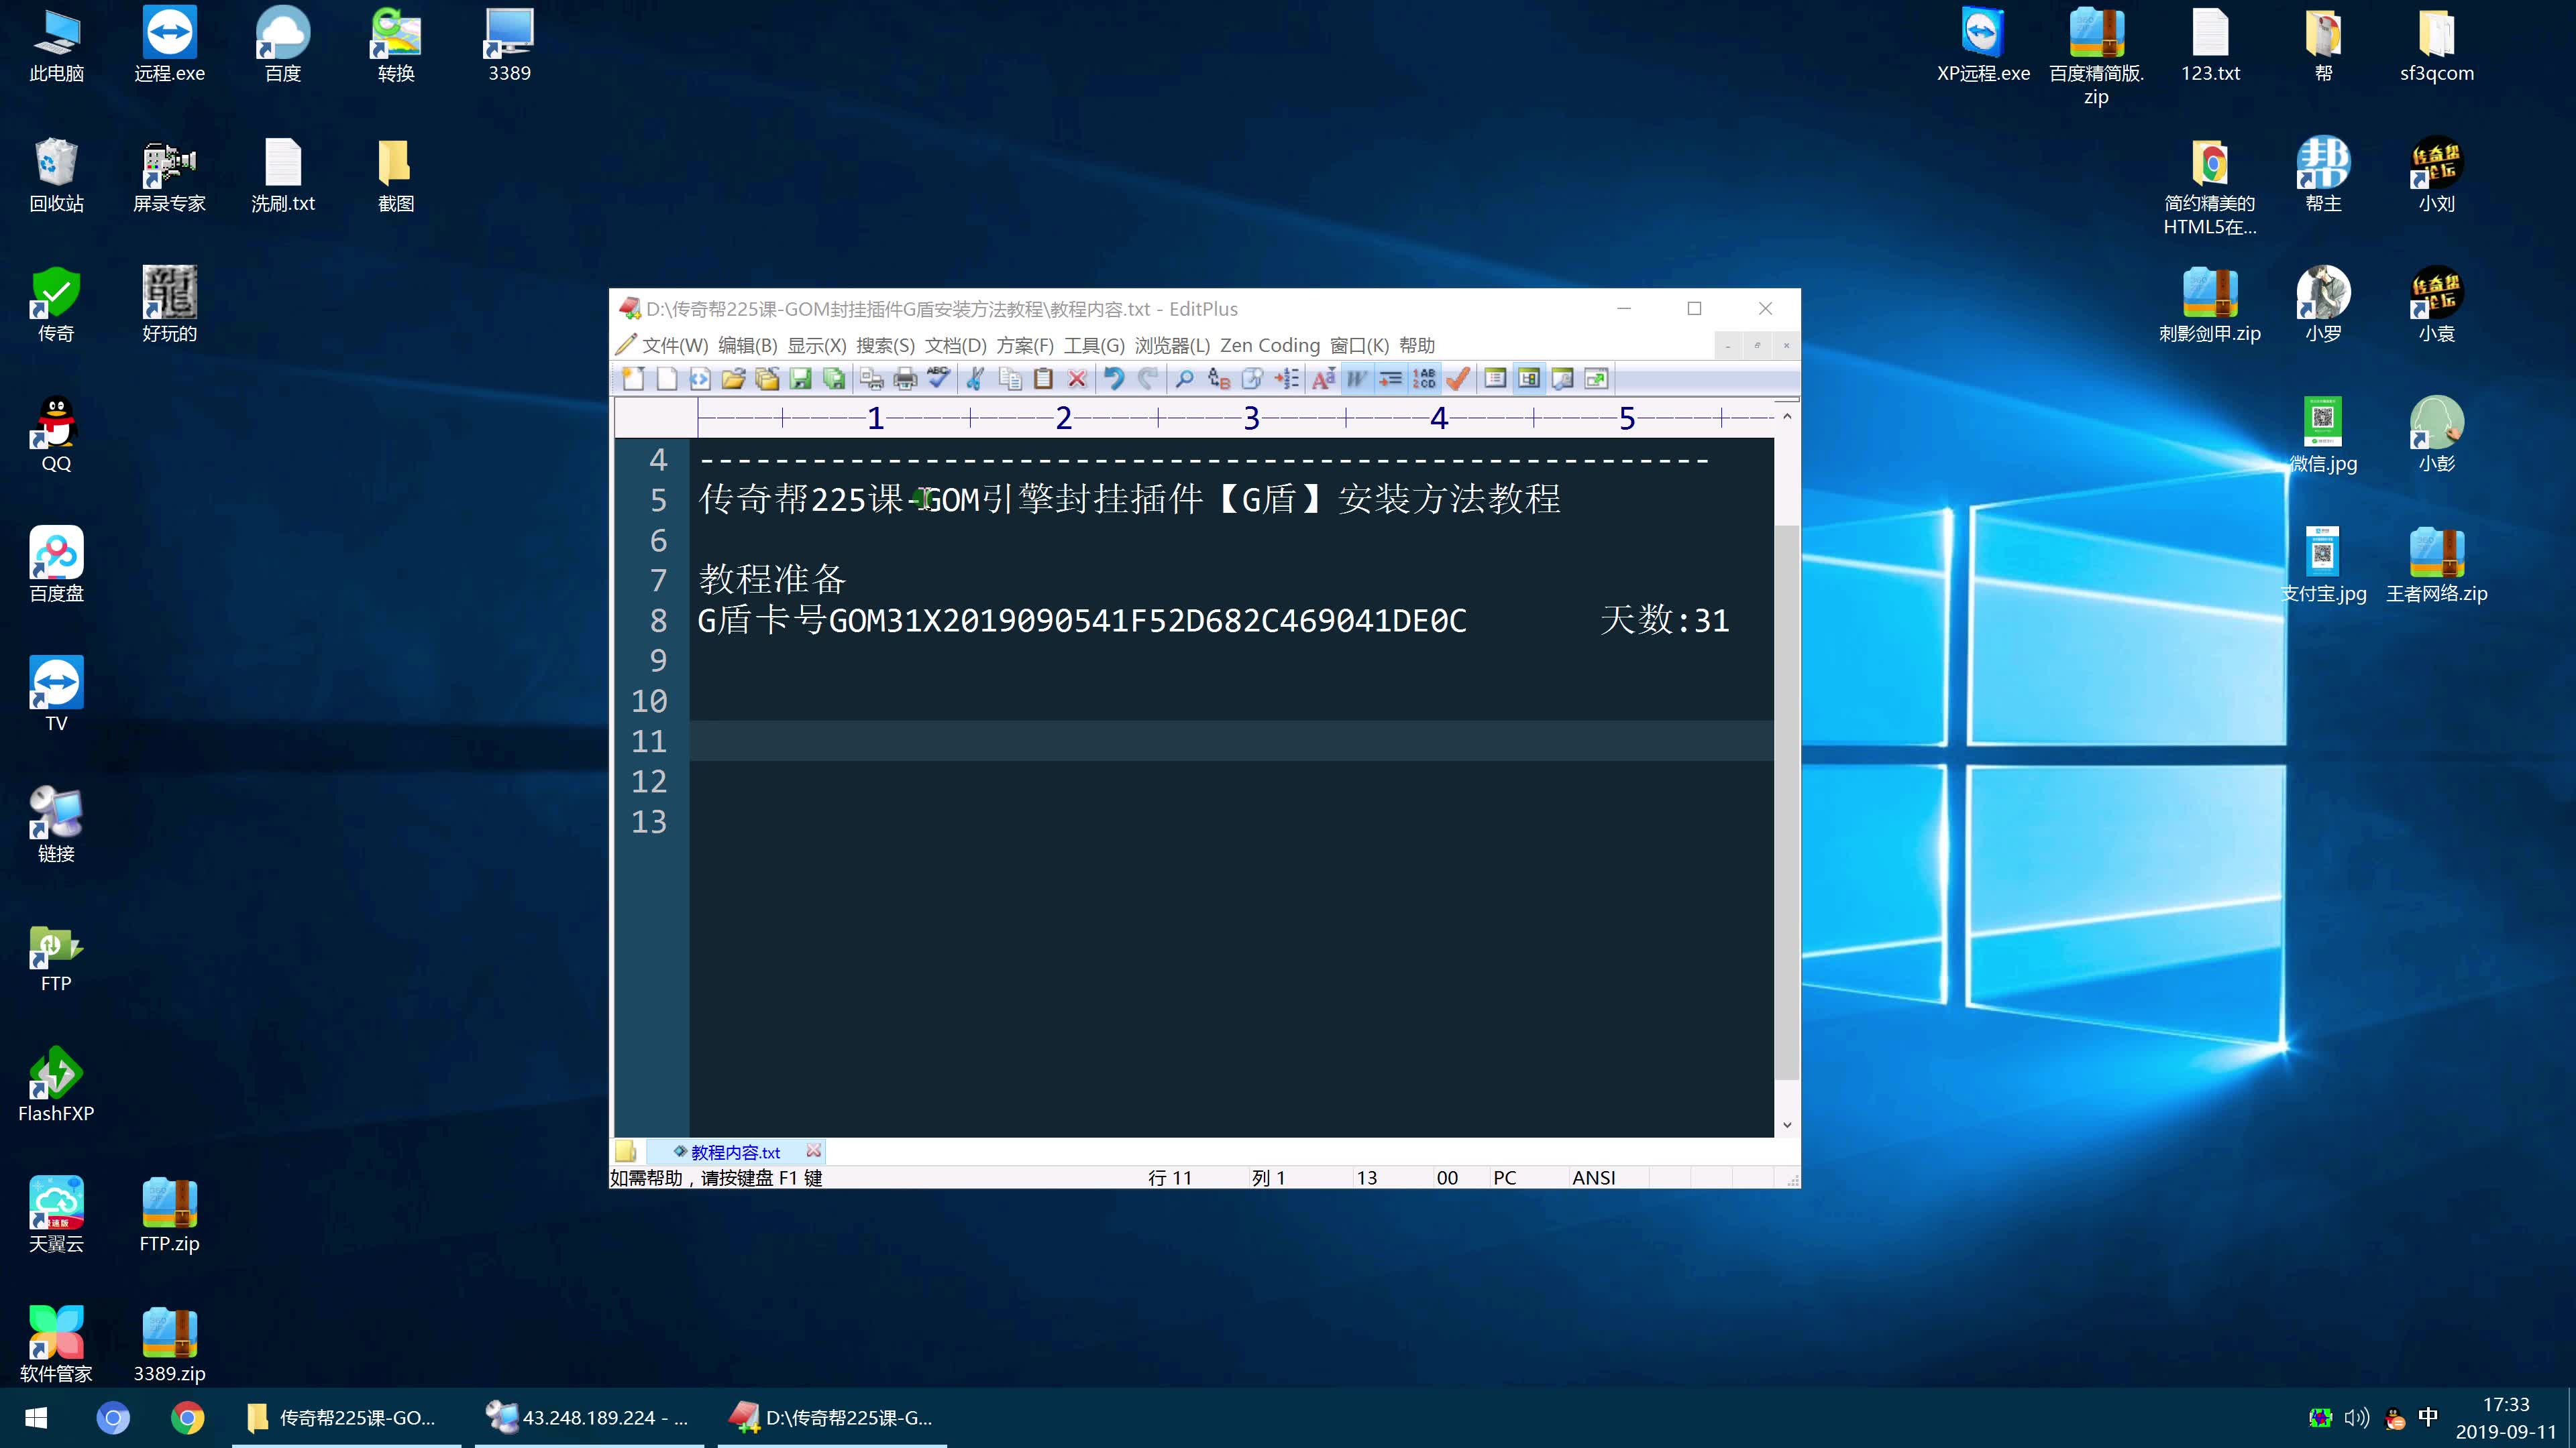Open the 窗口(K) menu
This screenshot has width=2576, height=1448.
coord(1359,346)
